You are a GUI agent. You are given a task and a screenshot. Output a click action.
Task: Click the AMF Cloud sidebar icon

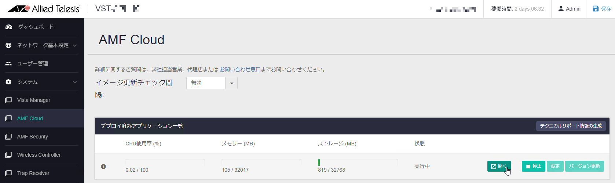9,118
